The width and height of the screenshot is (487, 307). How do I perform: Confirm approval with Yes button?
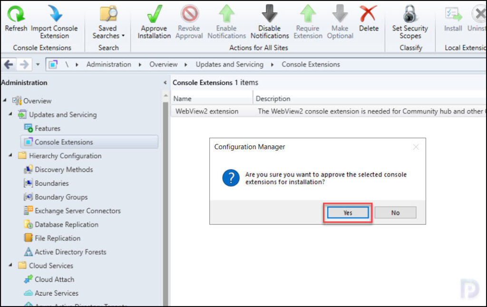(x=348, y=212)
